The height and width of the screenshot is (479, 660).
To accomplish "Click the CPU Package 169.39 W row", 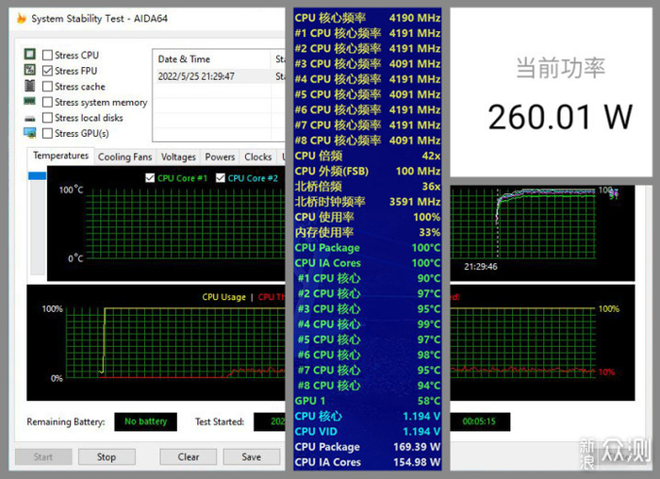I will (368, 447).
